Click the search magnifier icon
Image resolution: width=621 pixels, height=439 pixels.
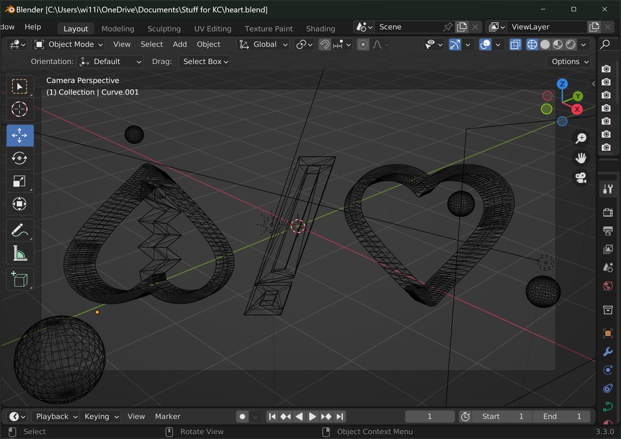pos(605,44)
